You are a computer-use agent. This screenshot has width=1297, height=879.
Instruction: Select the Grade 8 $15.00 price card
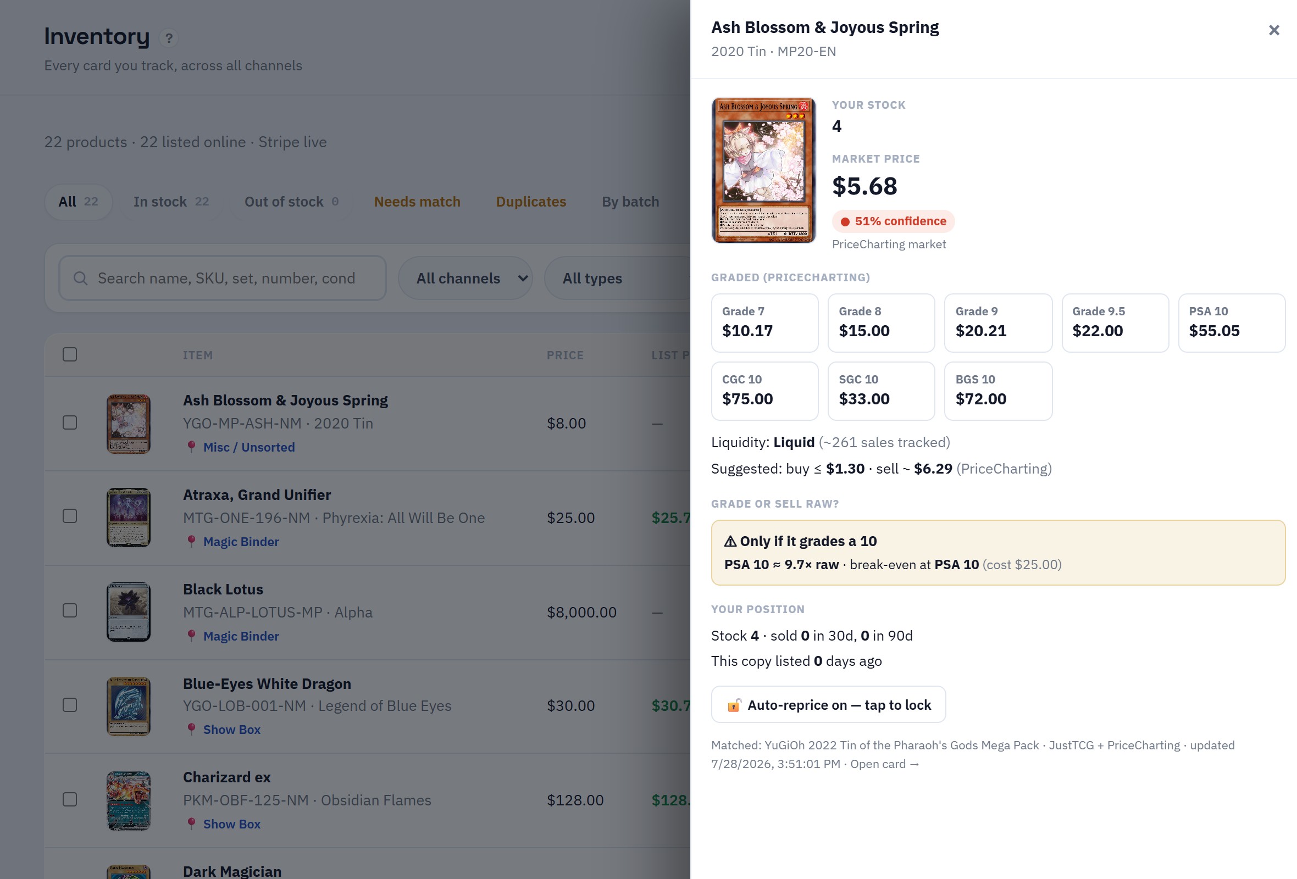coord(881,323)
